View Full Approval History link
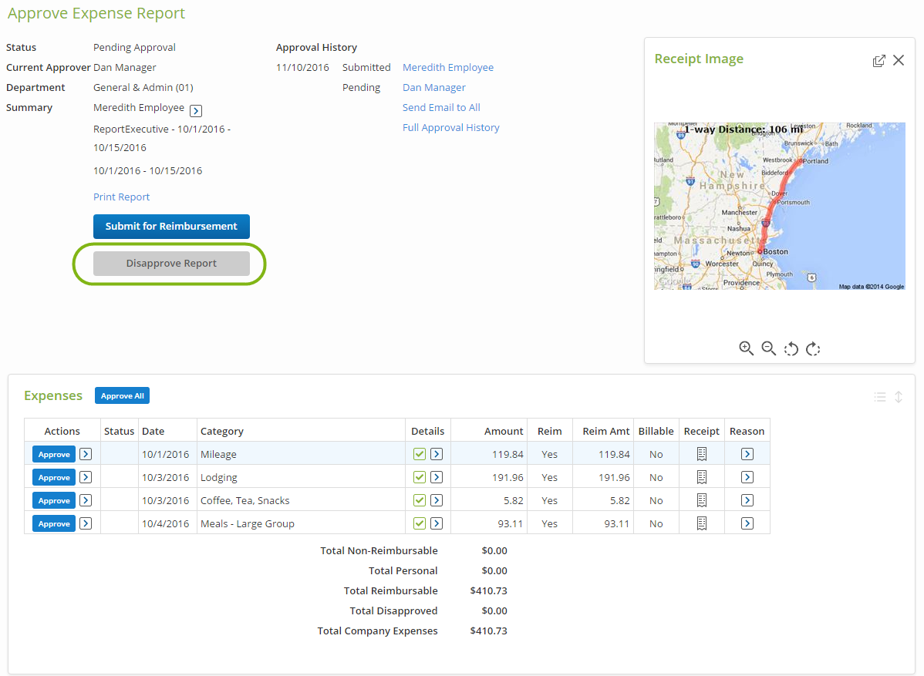924x676 pixels. coord(450,127)
